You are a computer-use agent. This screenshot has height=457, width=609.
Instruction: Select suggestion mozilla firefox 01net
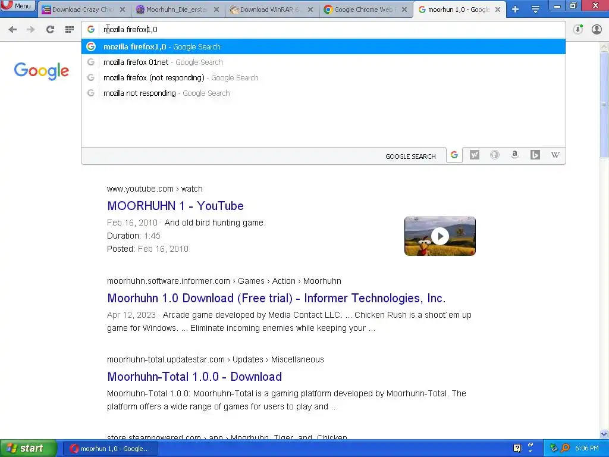click(x=323, y=62)
